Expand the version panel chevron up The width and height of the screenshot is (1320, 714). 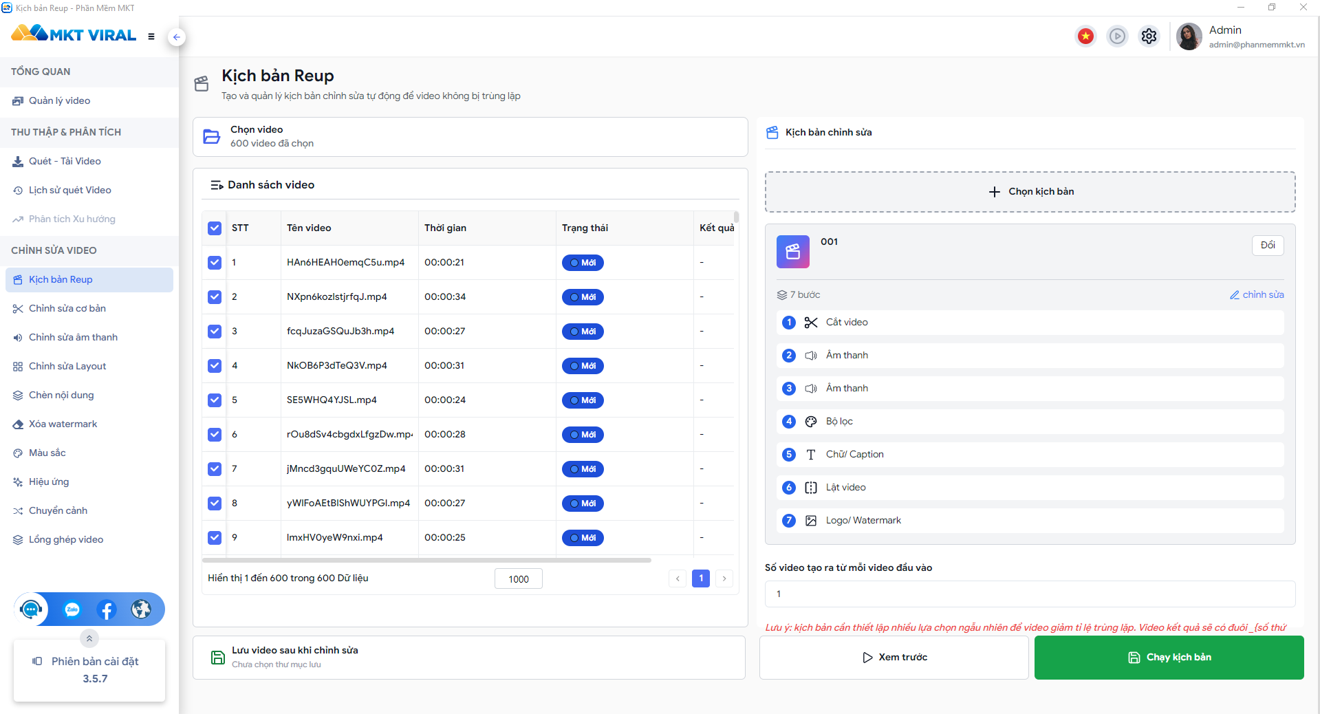pyautogui.click(x=89, y=638)
